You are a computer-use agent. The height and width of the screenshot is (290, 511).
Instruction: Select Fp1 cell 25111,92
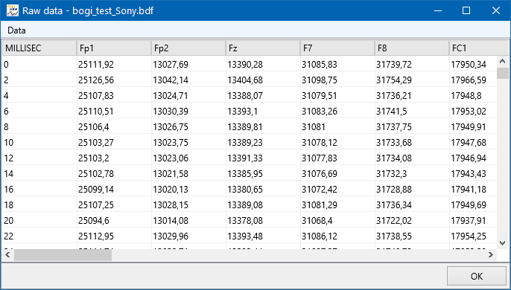pos(114,65)
